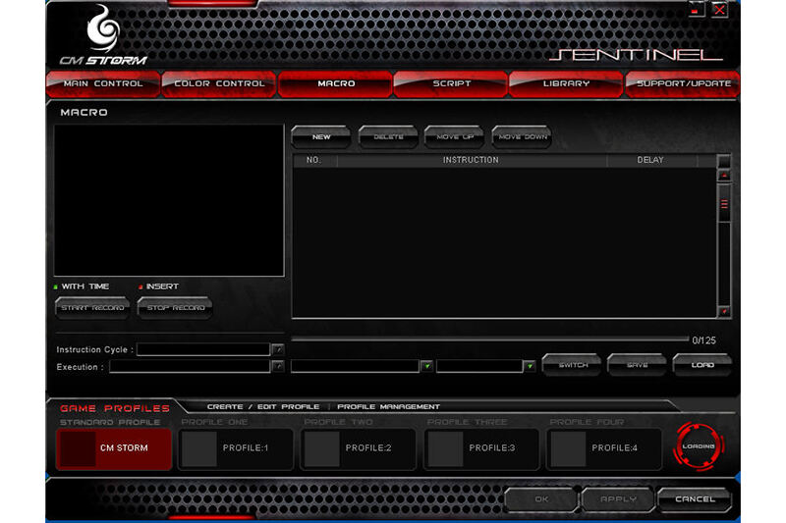Click the INSTRUCTION column header
Image resolution: width=786 pixels, height=523 pixels.
(x=472, y=160)
